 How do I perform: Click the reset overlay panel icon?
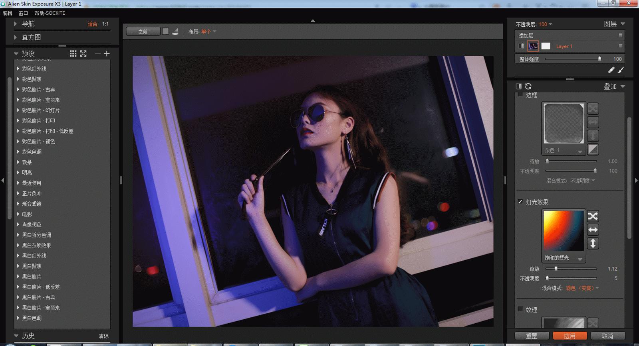click(528, 86)
